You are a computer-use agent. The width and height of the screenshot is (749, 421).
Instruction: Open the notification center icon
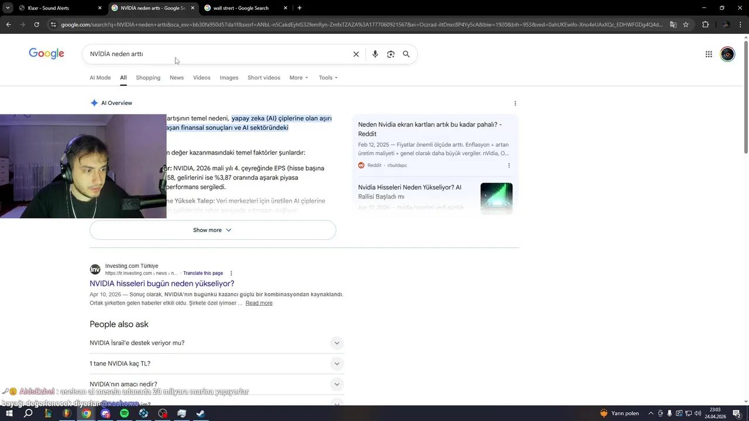coord(738,413)
